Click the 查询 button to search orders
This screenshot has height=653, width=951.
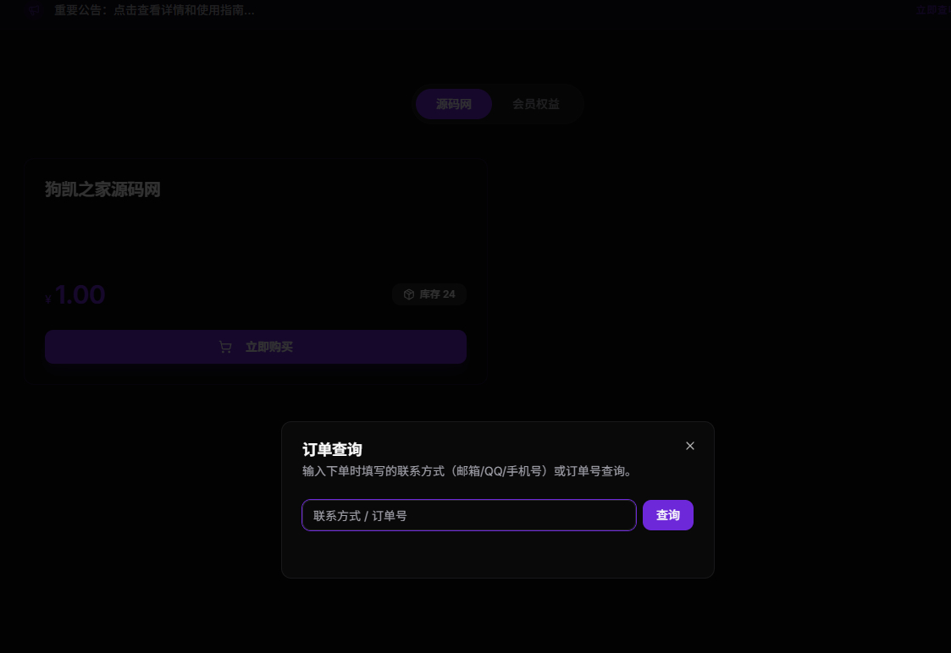click(x=668, y=515)
